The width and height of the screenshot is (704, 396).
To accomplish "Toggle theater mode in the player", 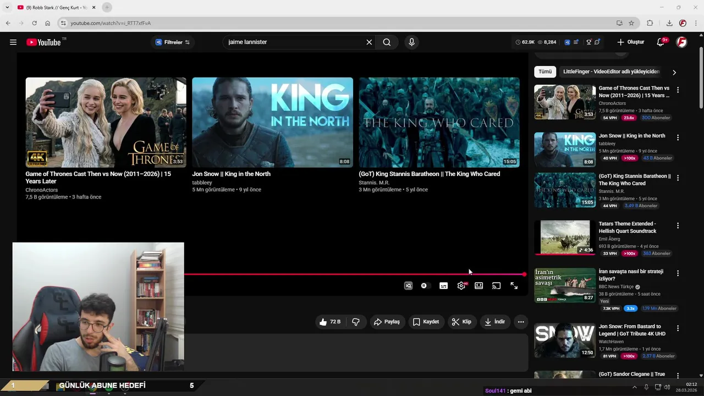I will click(x=479, y=286).
